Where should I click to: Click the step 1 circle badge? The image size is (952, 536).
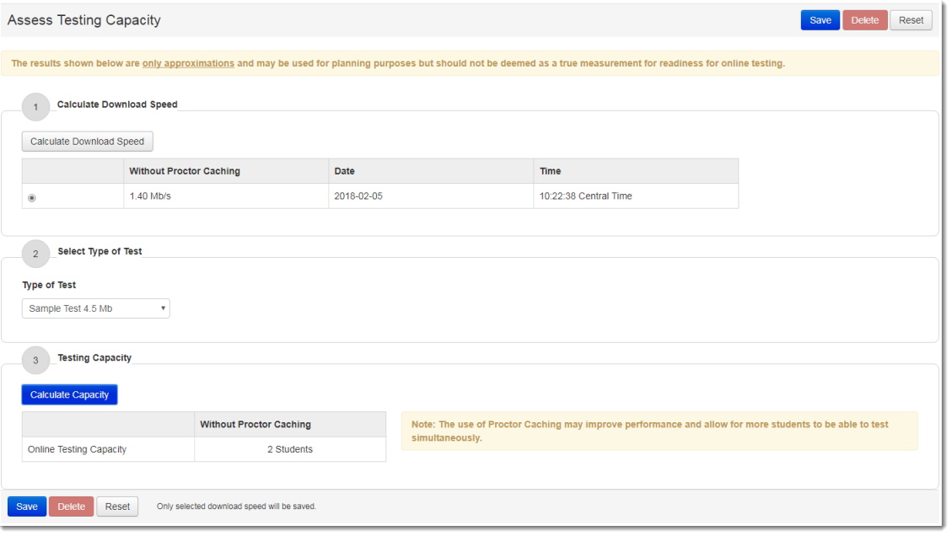click(35, 107)
